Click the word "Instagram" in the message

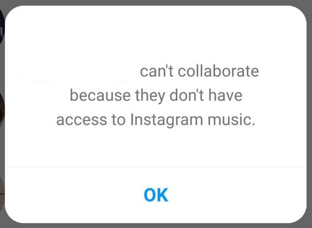(x=167, y=120)
